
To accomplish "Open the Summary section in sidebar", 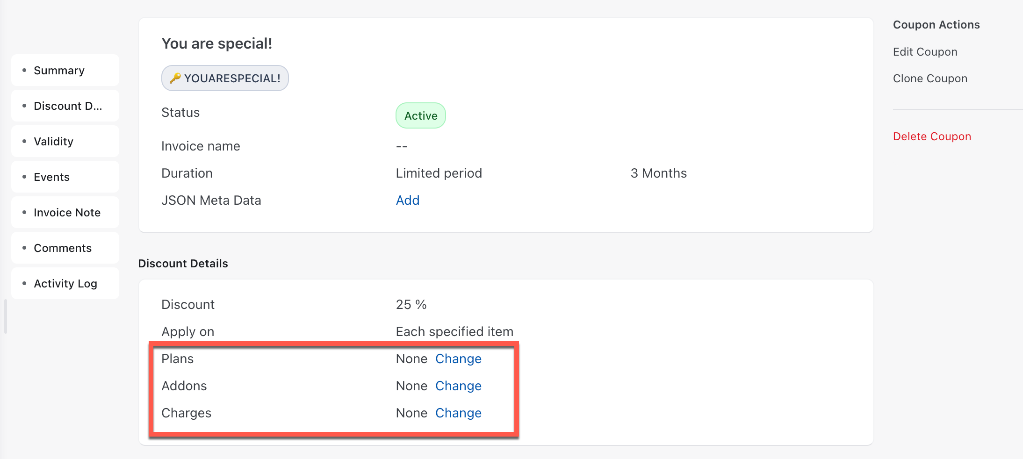I will (59, 71).
